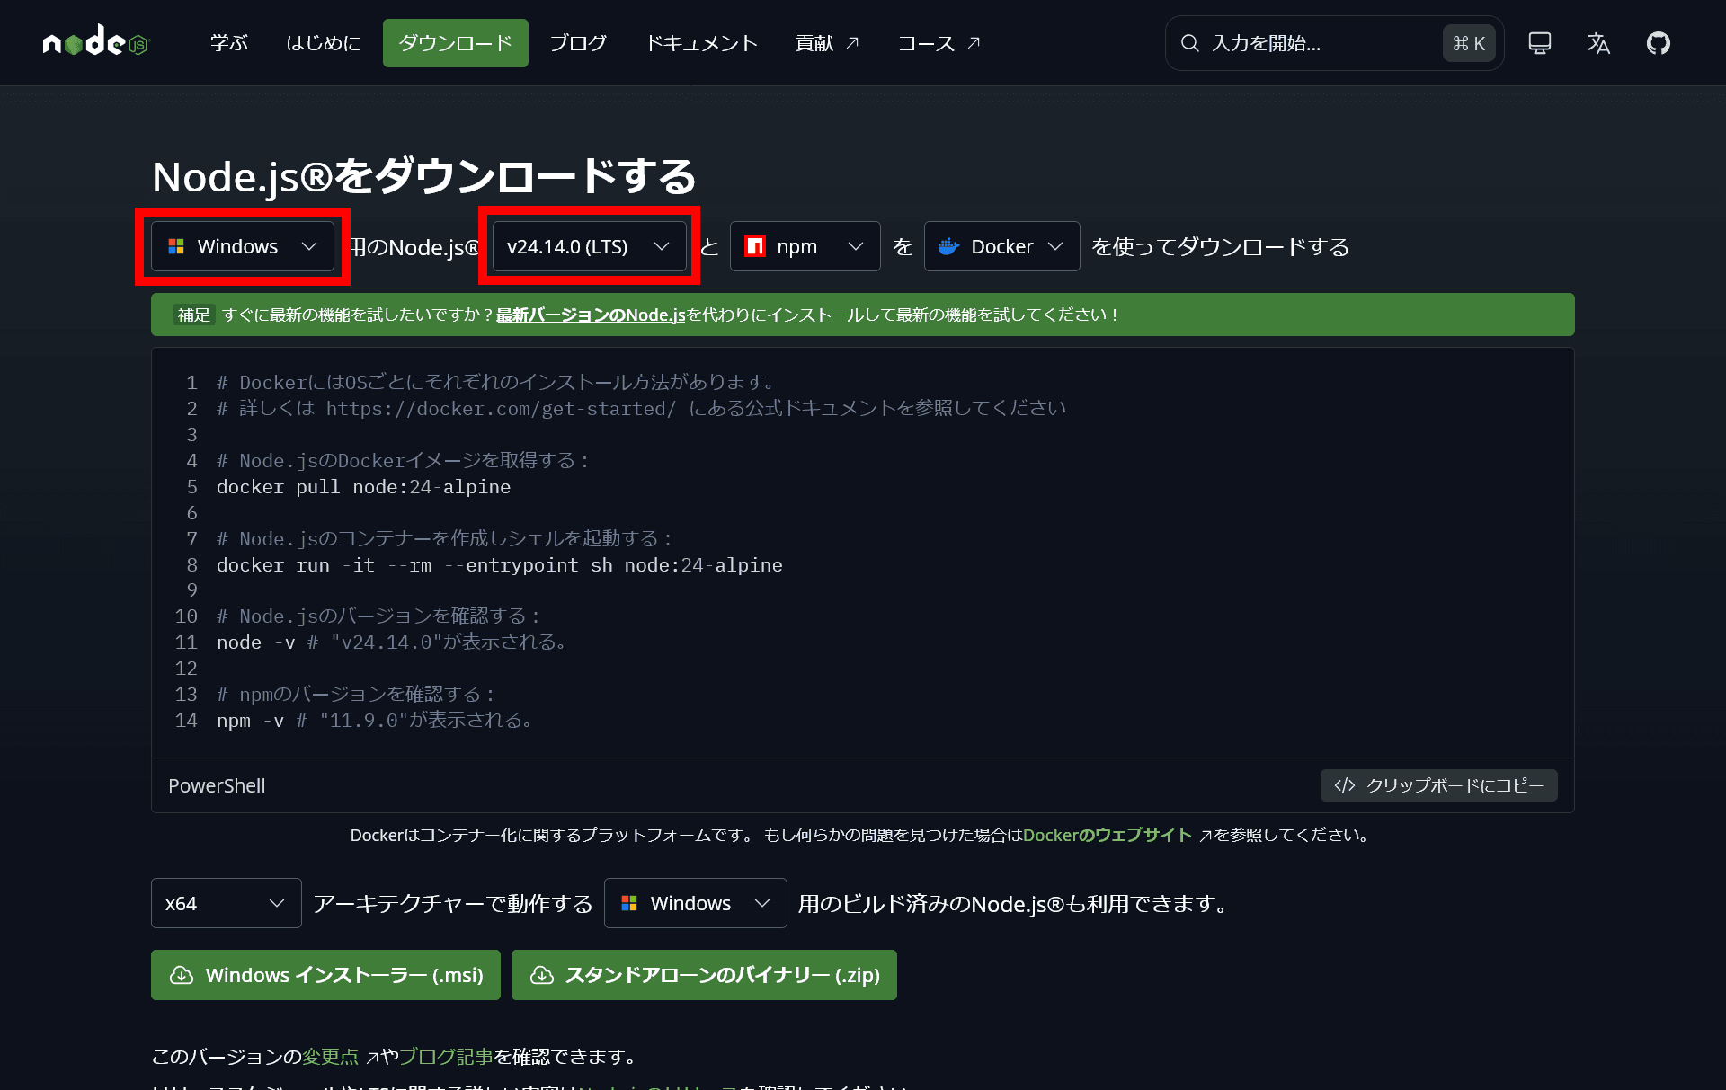Focus the 入力を開始 search field
This screenshot has width=1726, height=1090.
[x=1334, y=43]
